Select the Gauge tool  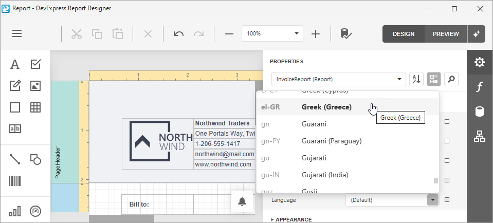35,211
